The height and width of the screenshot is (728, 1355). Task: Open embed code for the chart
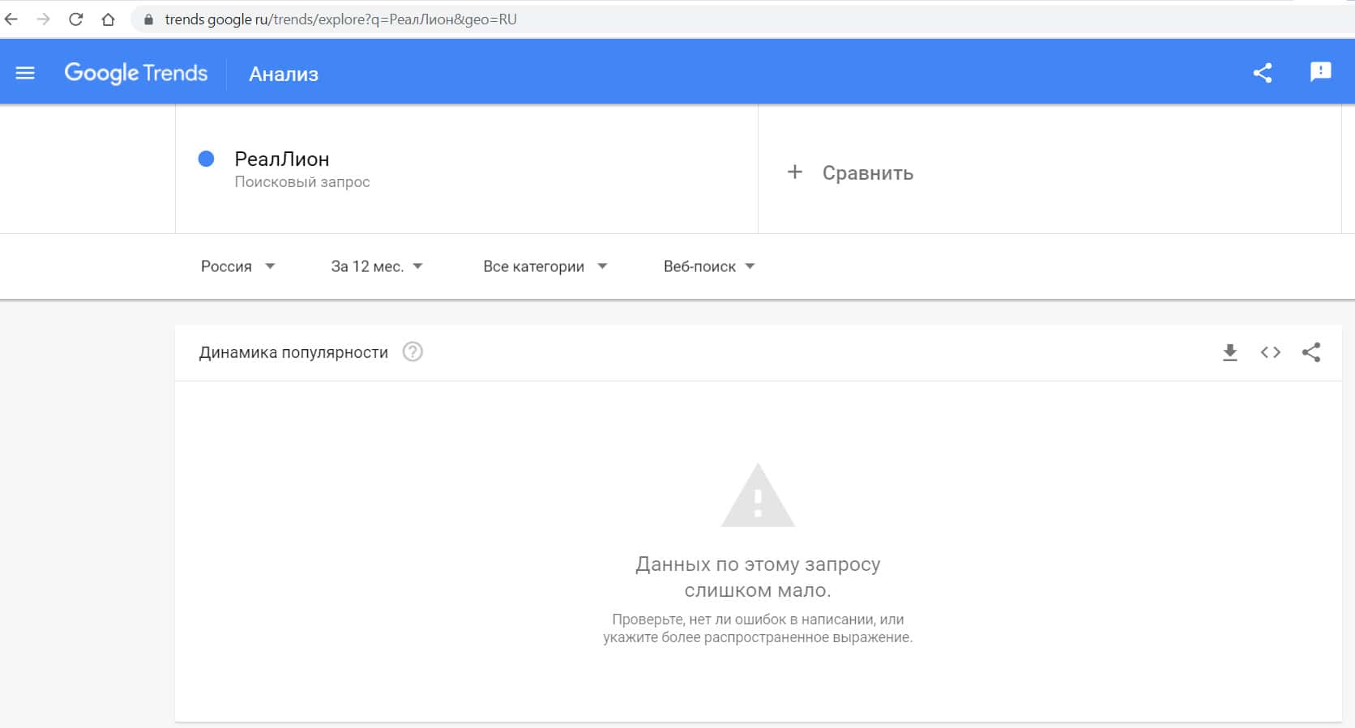[x=1270, y=352]
